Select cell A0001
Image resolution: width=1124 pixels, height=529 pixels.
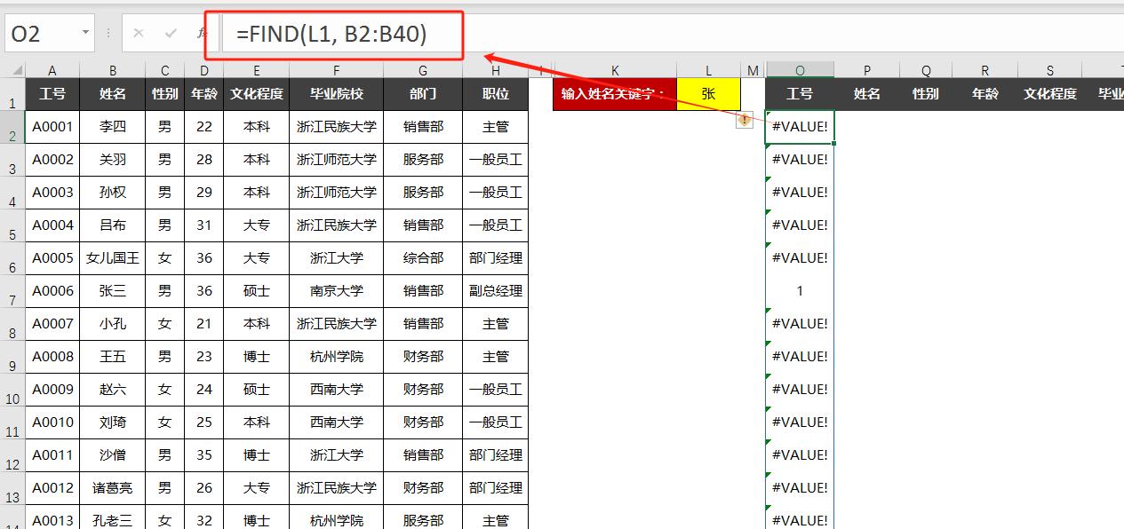point(52,126)
